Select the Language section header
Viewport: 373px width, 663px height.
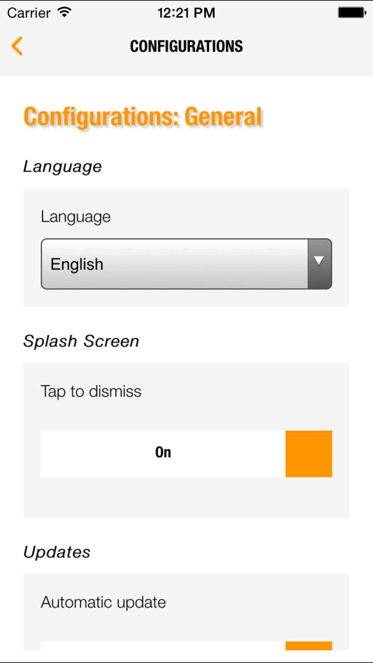tap(62, 167)
